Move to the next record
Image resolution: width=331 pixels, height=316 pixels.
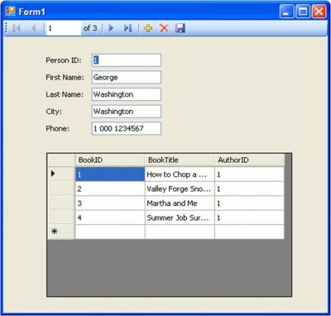tap(111, 28)
